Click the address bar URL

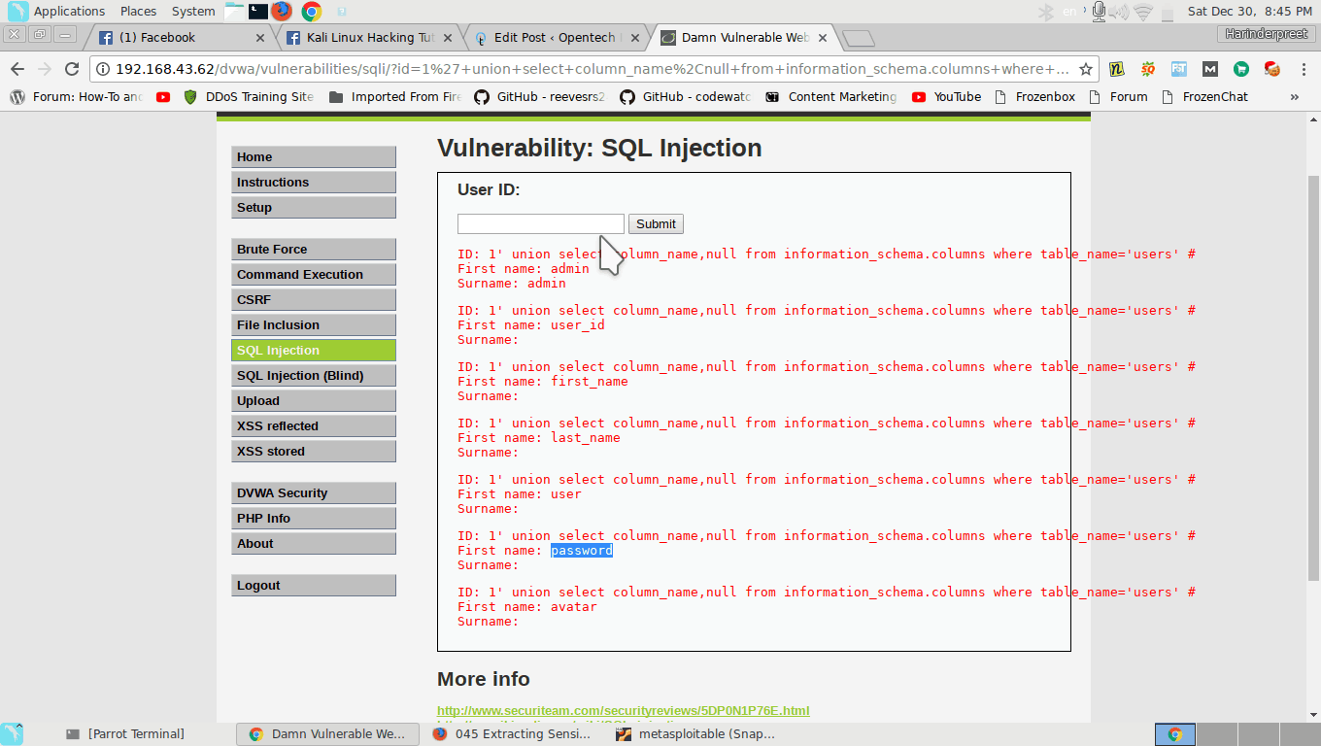[592, 69]
